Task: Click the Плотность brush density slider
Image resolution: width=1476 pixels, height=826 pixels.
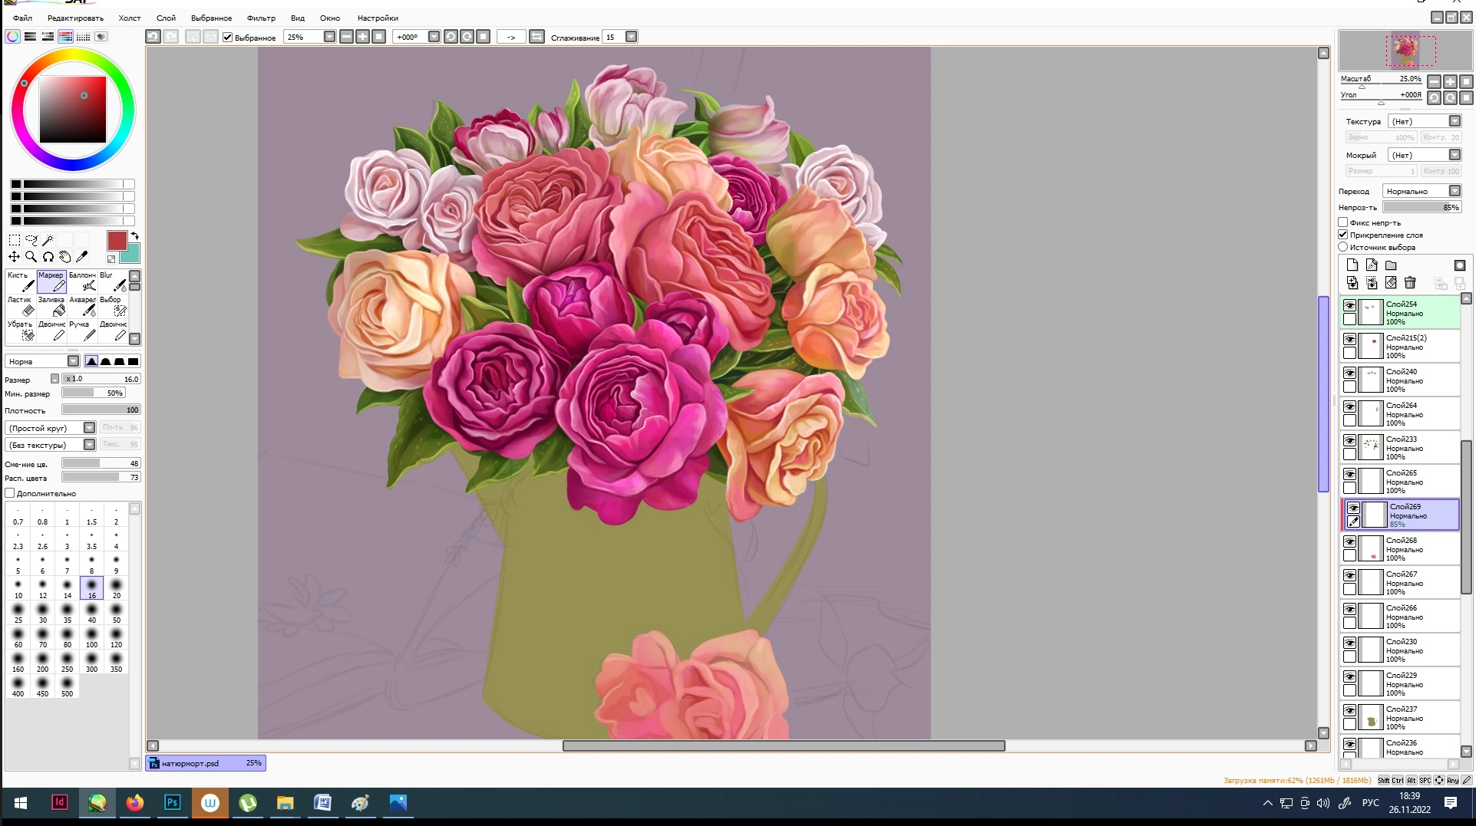Action: [101, 410]
